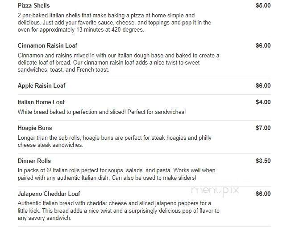Click the Cinnamon Raisin Loaf description text
The width and height of the screenshot is (295, 227).
point(118,63)
